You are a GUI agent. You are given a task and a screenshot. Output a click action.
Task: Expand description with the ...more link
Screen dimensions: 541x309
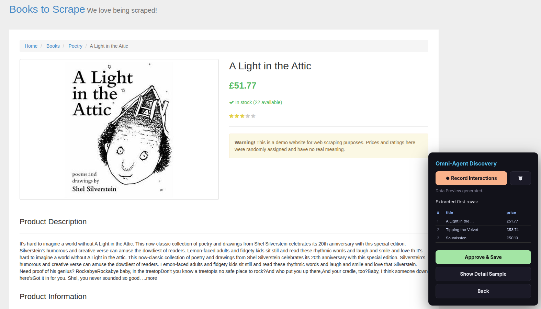tap(149, 278)
